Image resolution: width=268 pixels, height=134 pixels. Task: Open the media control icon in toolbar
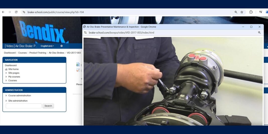(261, 12)
